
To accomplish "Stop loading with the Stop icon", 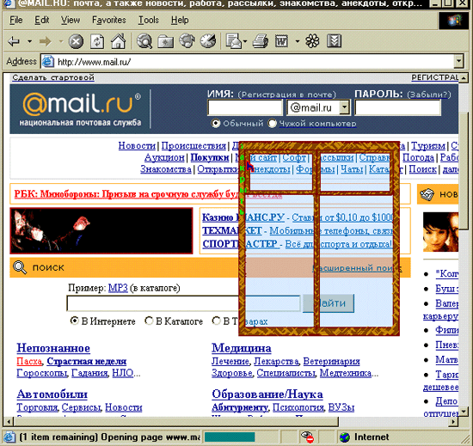I will 76,41.
